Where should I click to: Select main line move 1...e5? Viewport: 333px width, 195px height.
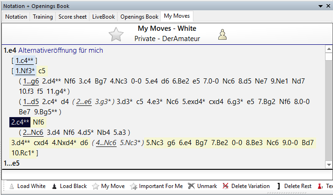pyautogui.click(x=12, y=163)
